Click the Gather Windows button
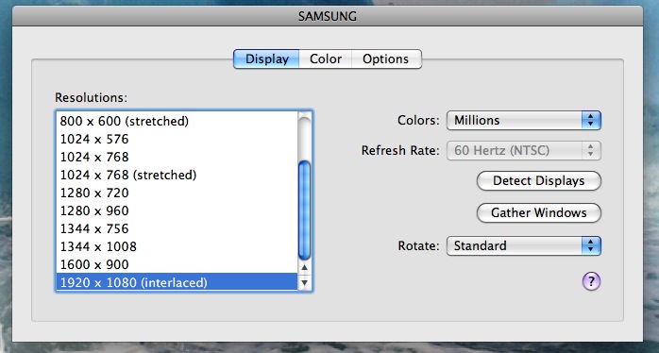This screenshot has width=659, height=353. [x=539, y=212]
